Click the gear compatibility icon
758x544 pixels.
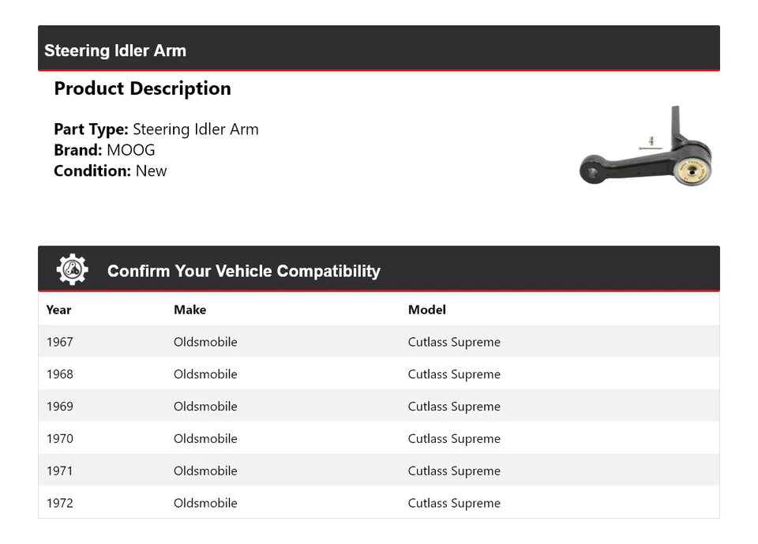(x=72, y=270)
